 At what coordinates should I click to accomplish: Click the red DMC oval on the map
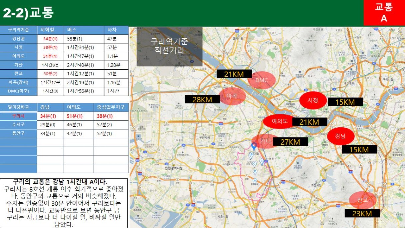click(x=262, y=80)
